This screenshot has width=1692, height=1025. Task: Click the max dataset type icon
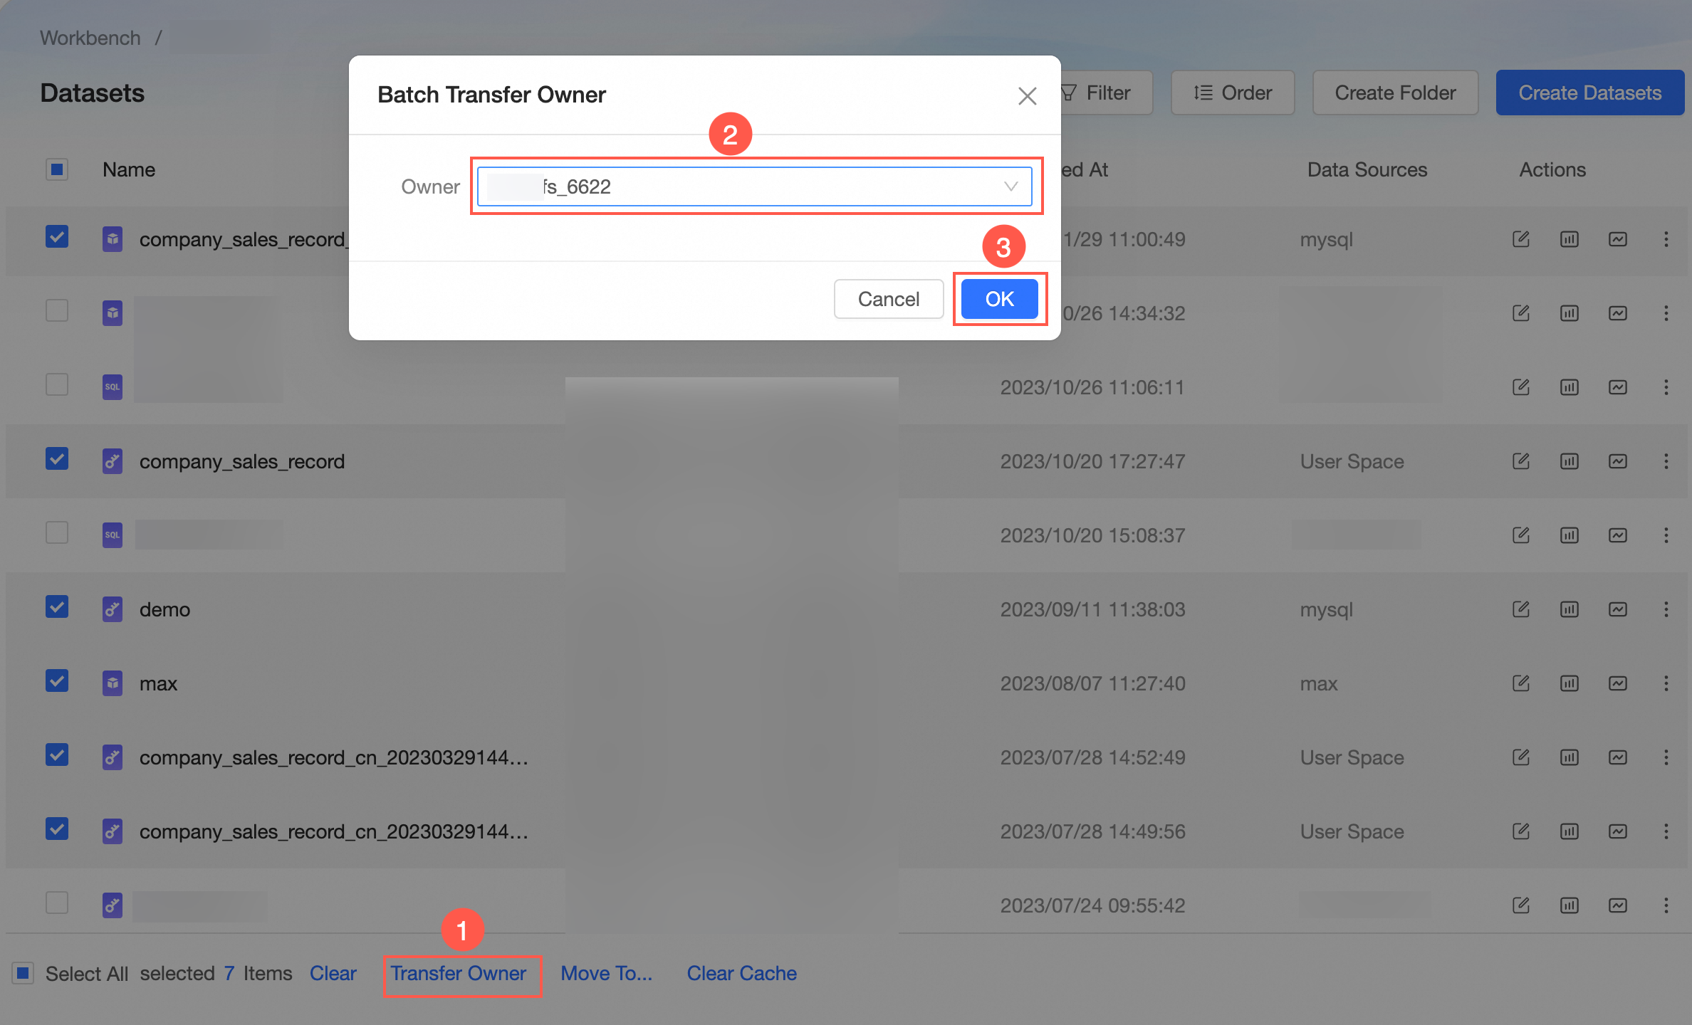pos(113,683)
